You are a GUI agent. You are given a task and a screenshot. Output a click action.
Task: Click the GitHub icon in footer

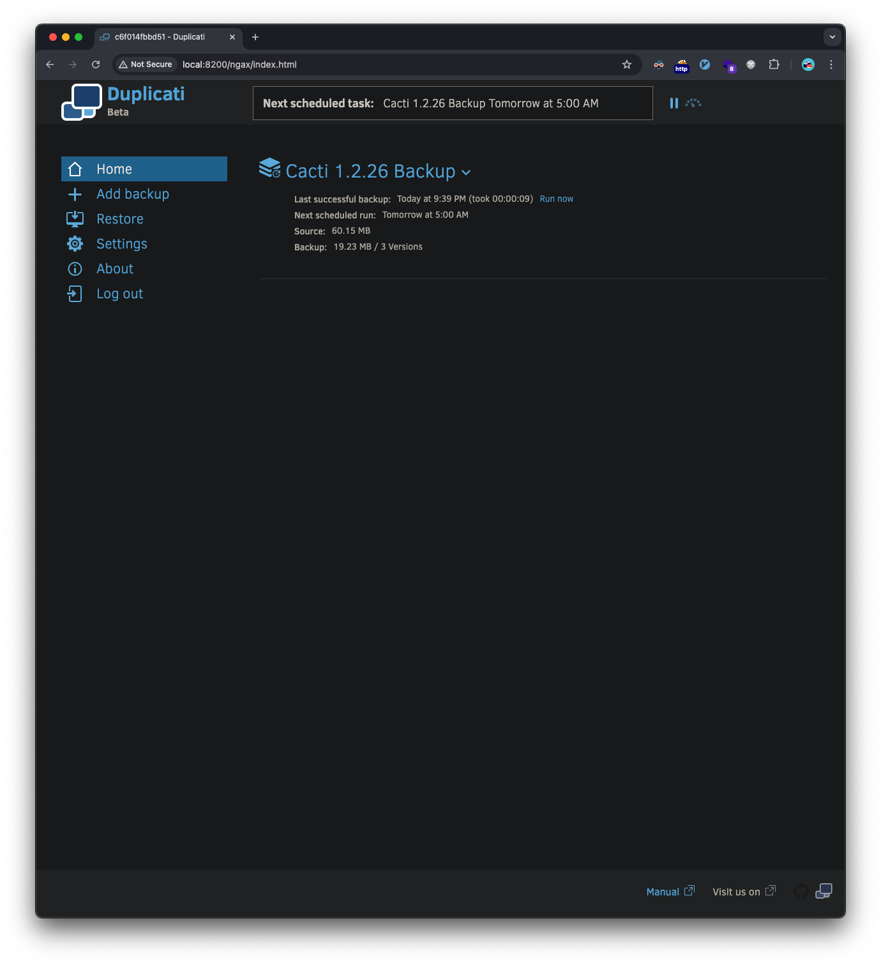(x=800, y=892)
